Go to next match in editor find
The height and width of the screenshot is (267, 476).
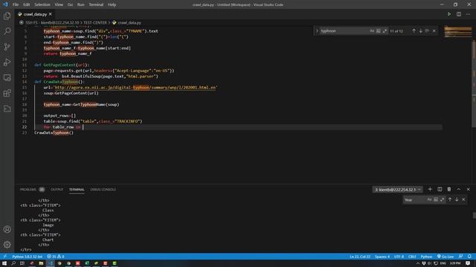tap(420, 31)
